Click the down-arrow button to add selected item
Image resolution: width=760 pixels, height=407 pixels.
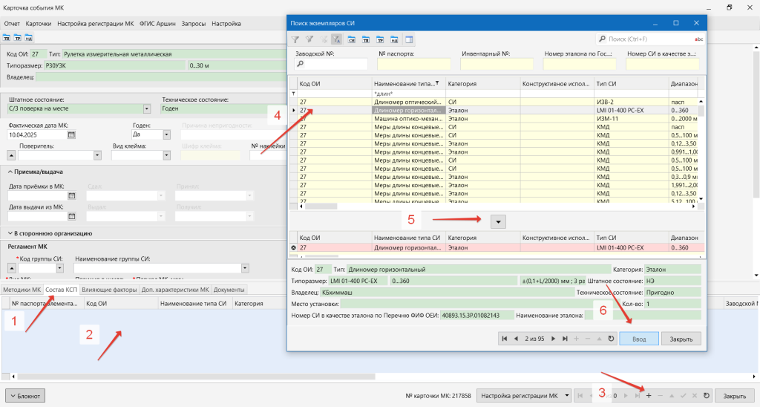(498, 221)
